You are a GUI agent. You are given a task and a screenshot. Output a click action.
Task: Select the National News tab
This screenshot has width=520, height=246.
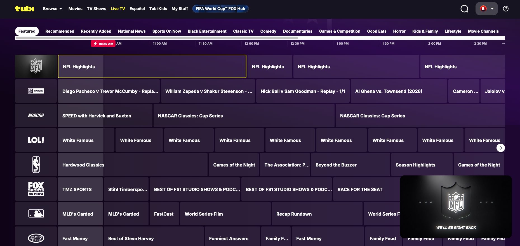pos(132,31)
